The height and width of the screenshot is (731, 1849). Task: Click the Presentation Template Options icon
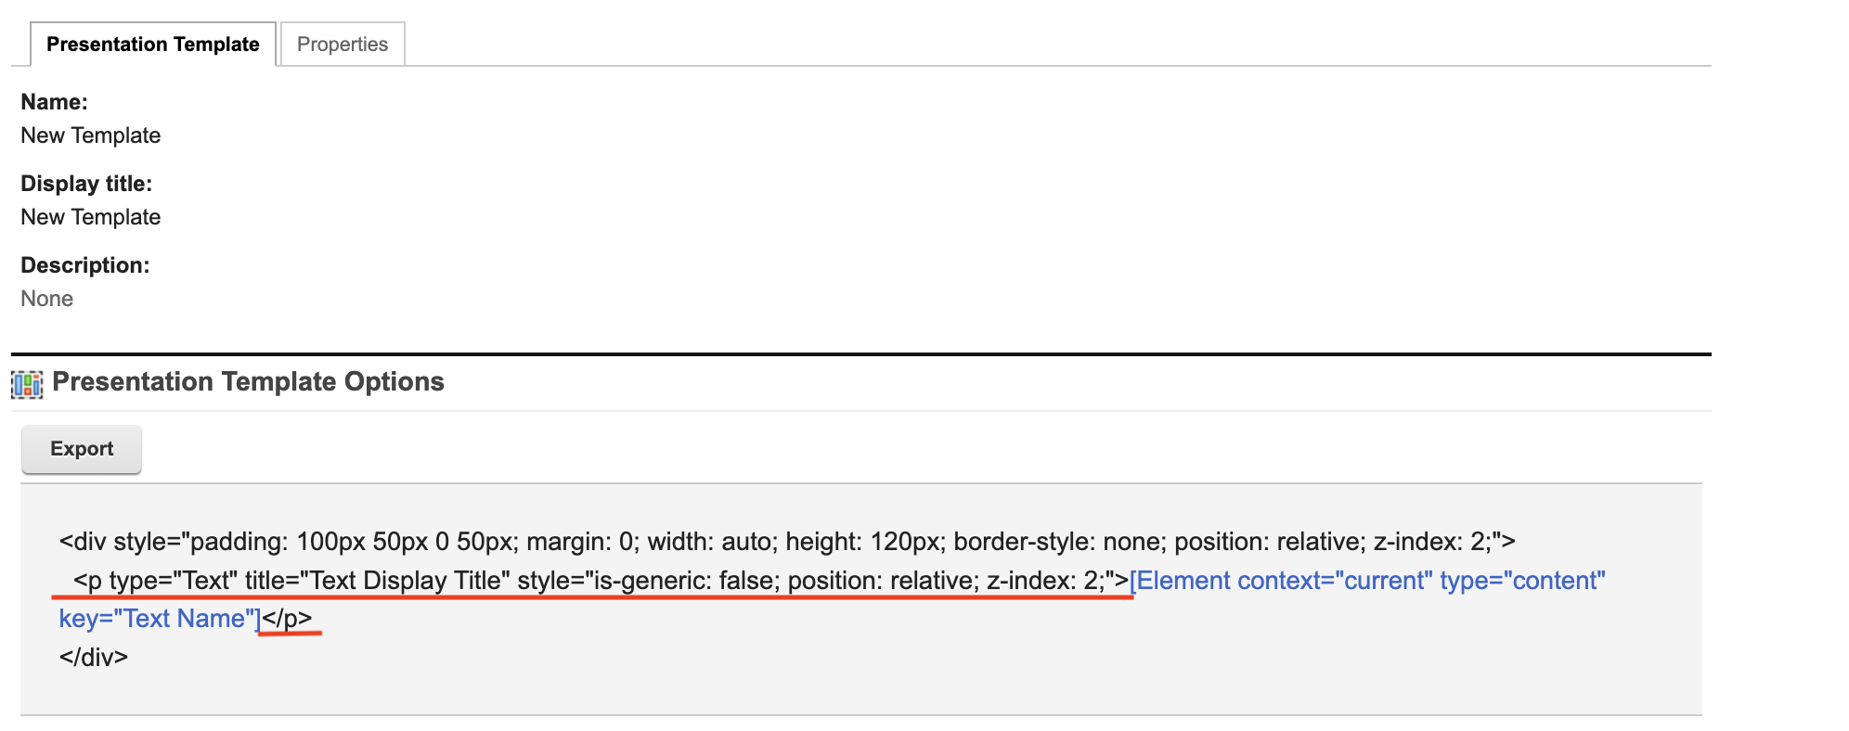click(x=27, y=384)
